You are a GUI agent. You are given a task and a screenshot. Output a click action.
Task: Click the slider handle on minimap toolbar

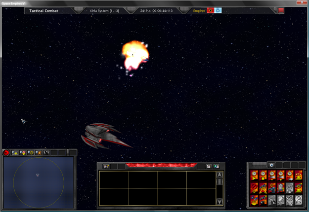(68, 152)
